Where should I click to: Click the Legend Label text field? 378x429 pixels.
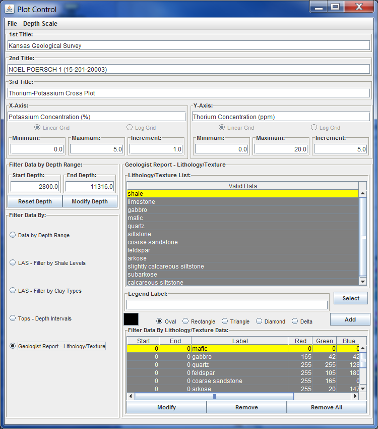click(227, 304)
